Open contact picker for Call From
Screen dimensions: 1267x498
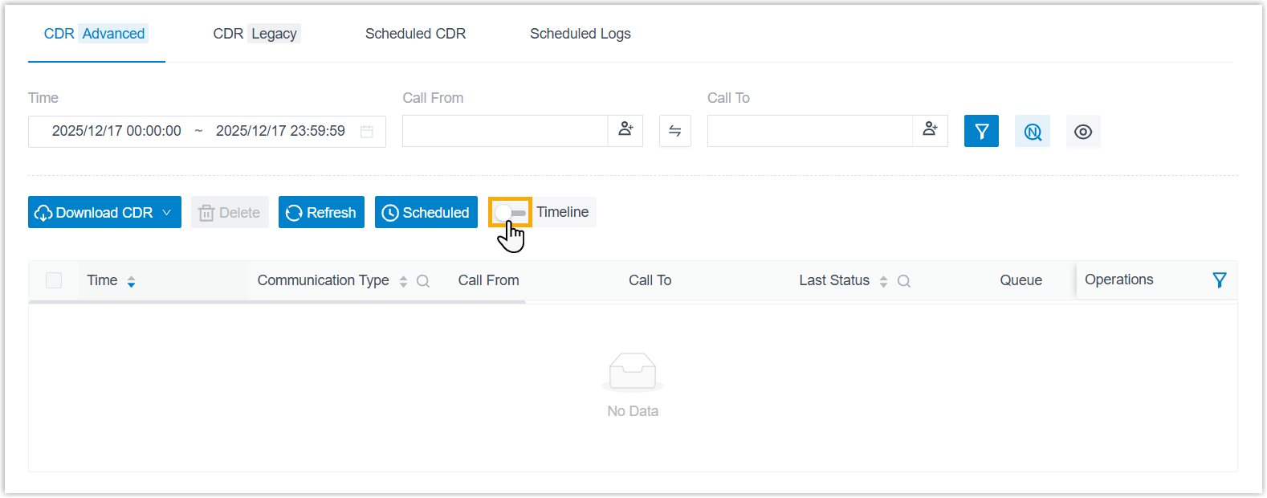[x=625, y=130]
